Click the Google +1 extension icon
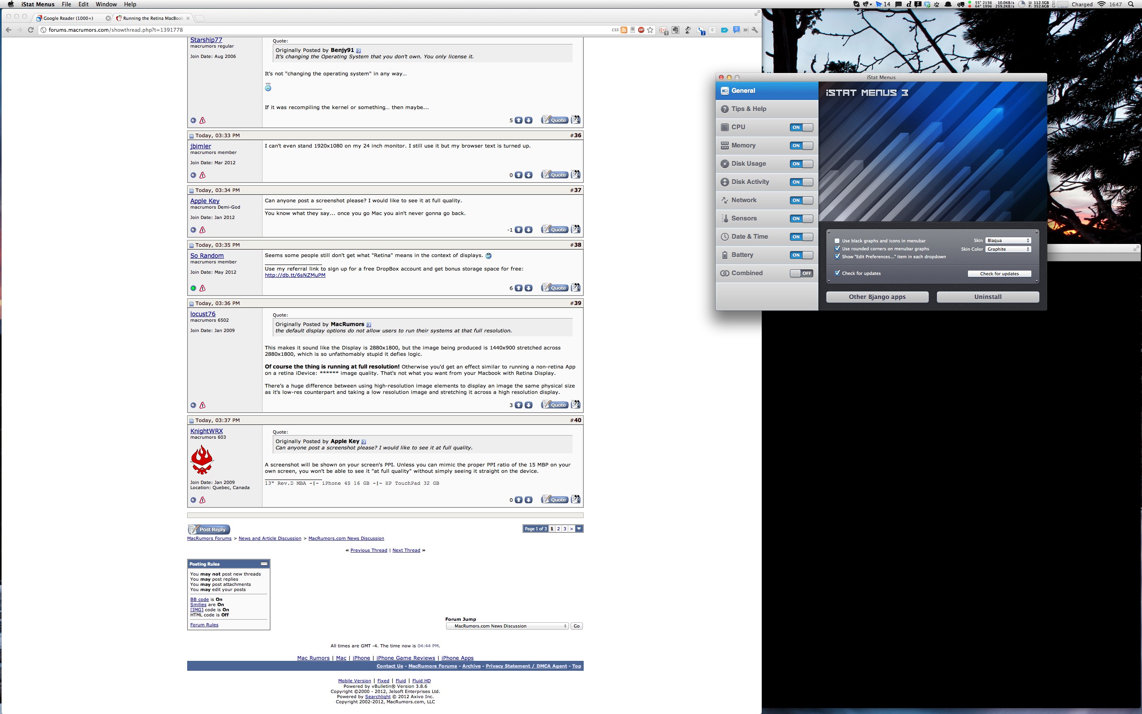Screen dimensions: 1142x714 (x=663, y=31)
